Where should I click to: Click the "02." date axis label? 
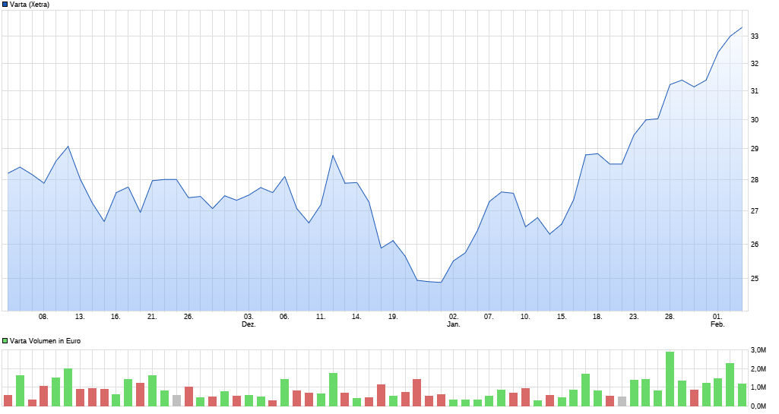pos(453,316)
